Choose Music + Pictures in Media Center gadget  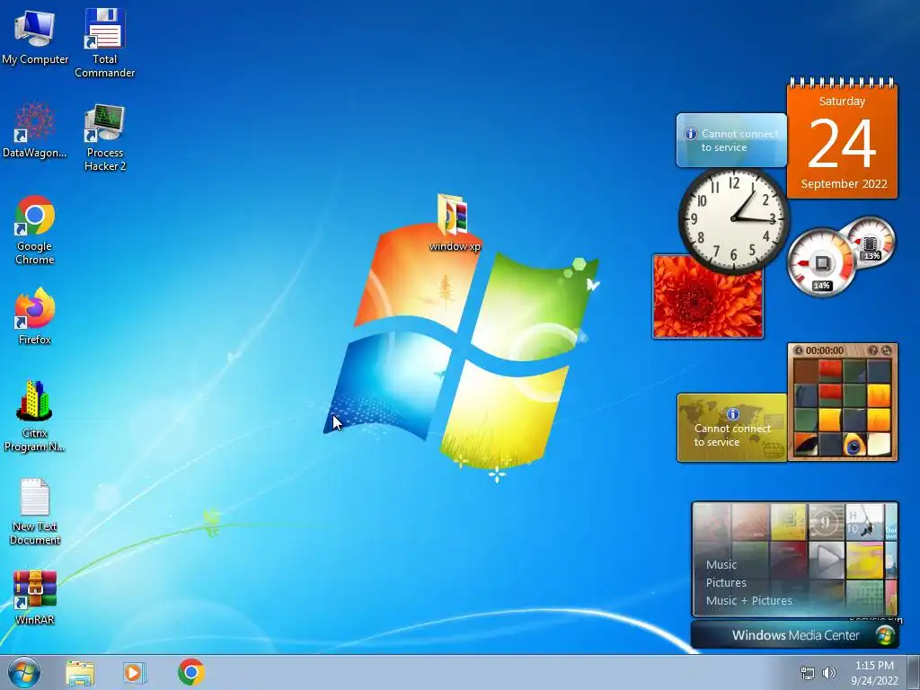748,601
